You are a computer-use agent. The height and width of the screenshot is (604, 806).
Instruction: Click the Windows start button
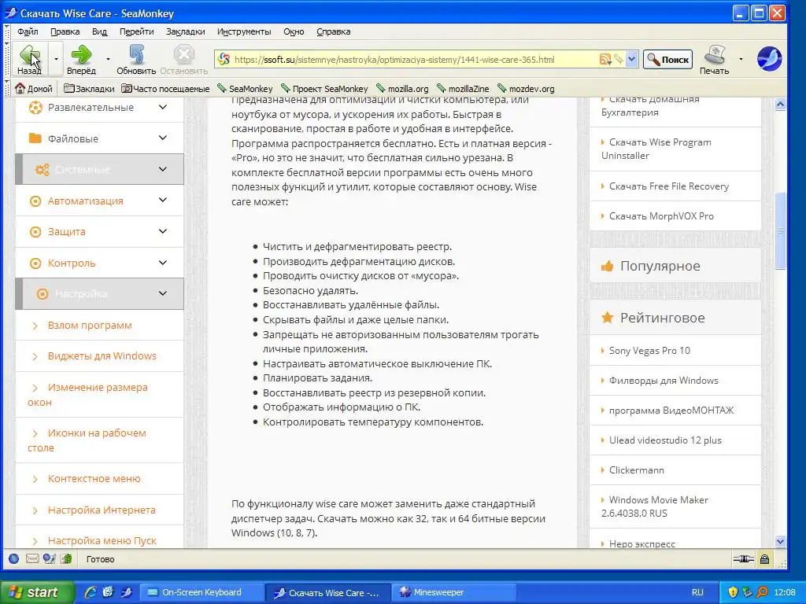coord(37,592)
